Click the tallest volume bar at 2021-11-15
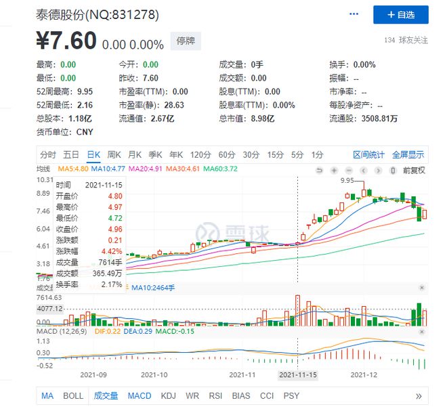Viewport: 447px width, 411px height. tap(297, 310)
